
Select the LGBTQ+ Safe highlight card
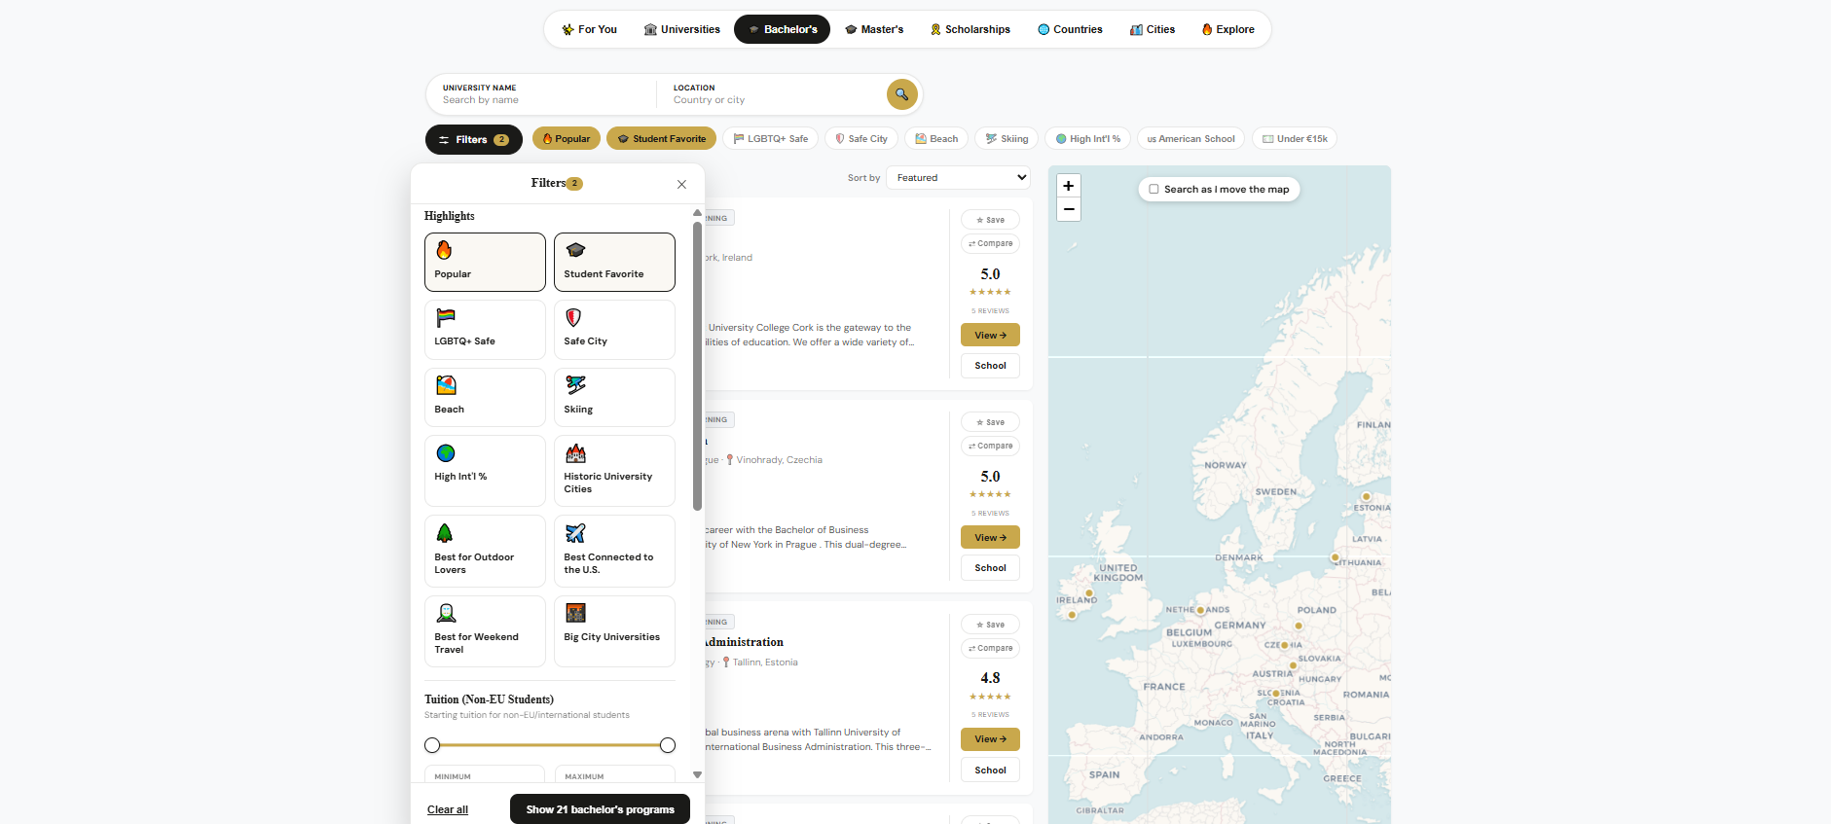(x=485, y=330)
